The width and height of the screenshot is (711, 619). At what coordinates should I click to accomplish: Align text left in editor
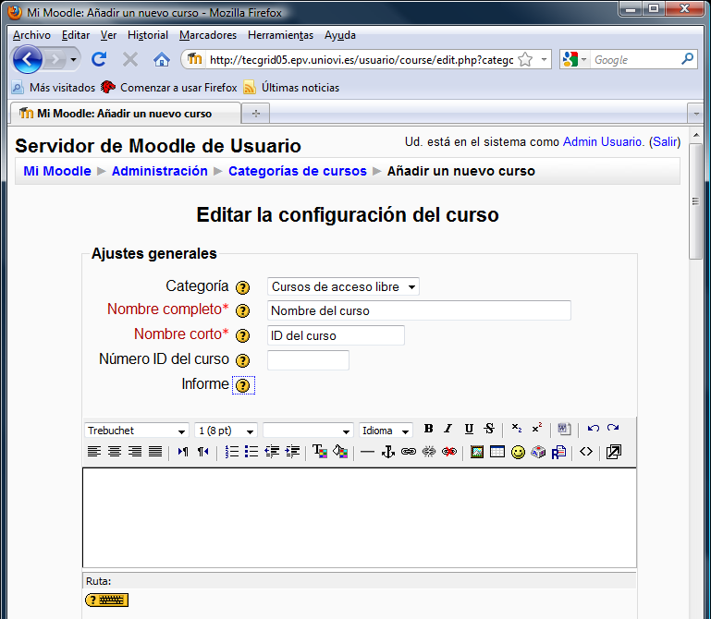(x=94, y=452)
